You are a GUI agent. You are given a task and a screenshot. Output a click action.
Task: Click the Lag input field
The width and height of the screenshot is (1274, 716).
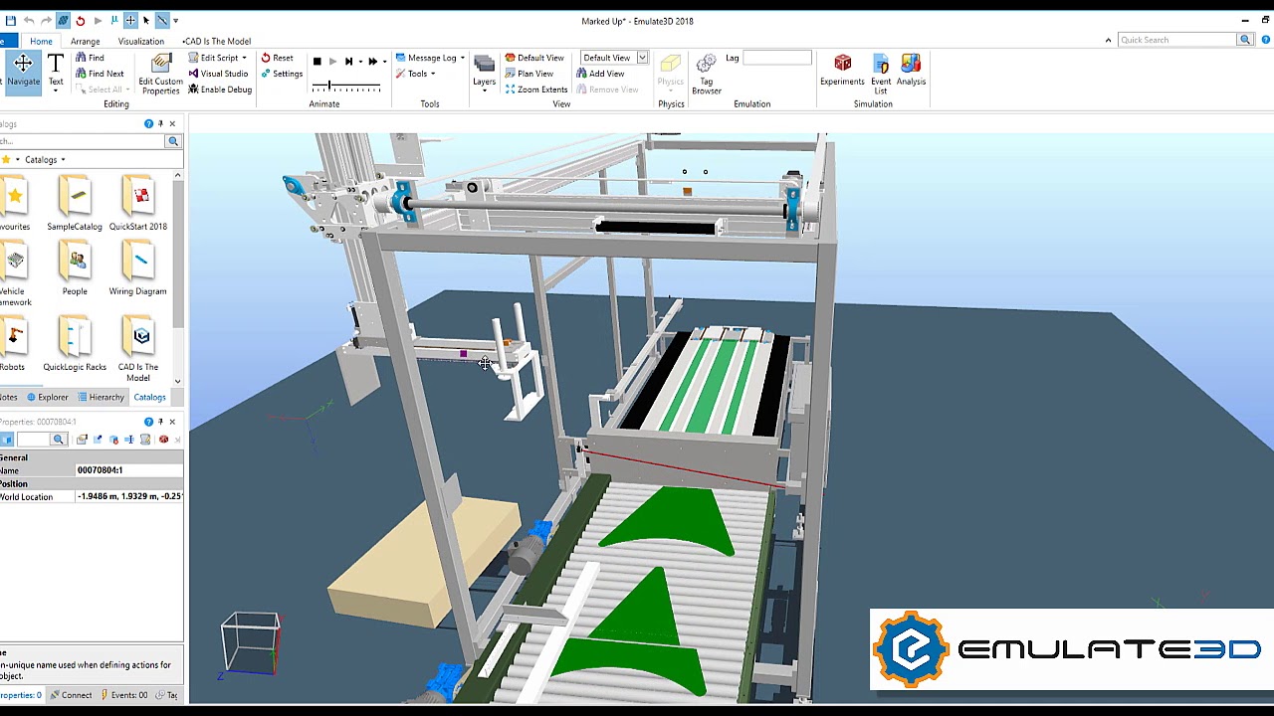click(777, 58)
